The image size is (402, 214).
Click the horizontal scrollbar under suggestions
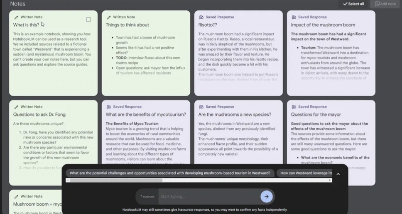click(116, 180)
